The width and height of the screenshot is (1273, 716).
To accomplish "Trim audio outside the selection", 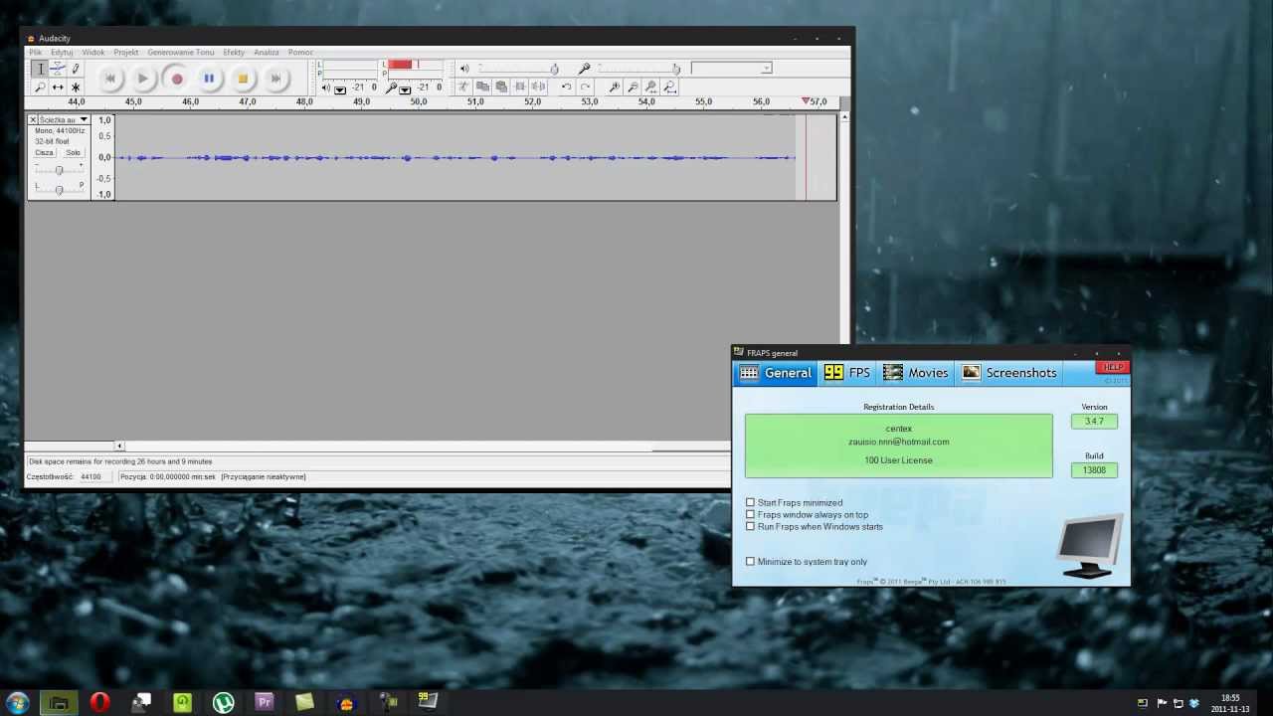I will pos(520,88).
